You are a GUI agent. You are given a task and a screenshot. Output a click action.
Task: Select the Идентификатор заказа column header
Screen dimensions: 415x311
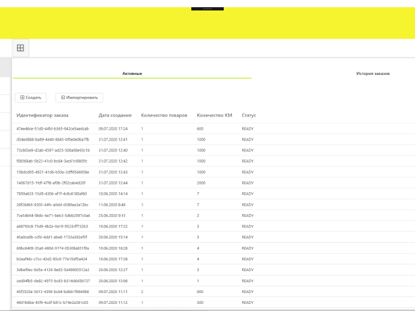42,115
